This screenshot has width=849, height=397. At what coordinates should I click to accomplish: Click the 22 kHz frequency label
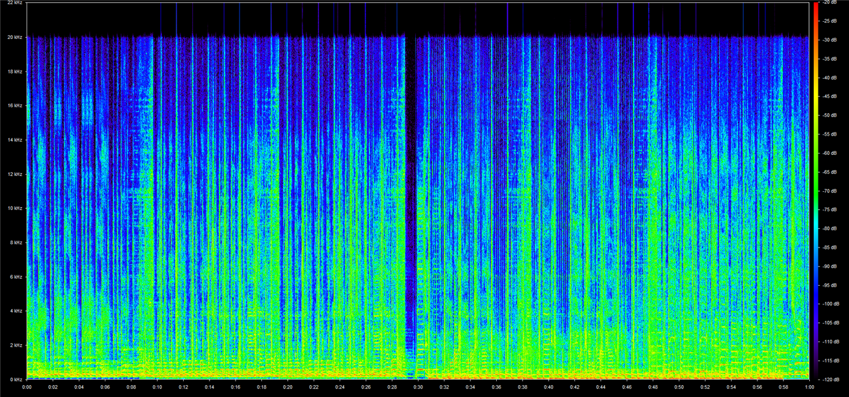15,3
